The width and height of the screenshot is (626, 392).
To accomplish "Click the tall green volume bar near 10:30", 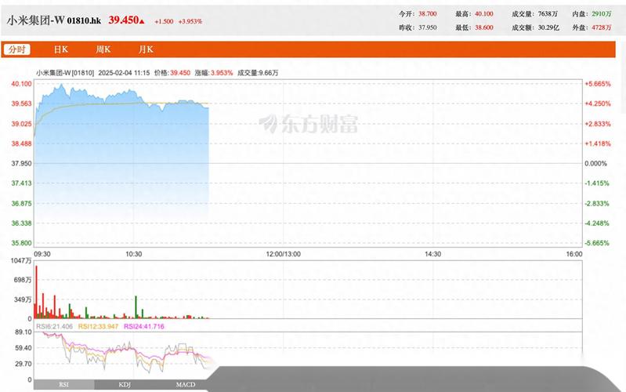I will tap(136, 307).
